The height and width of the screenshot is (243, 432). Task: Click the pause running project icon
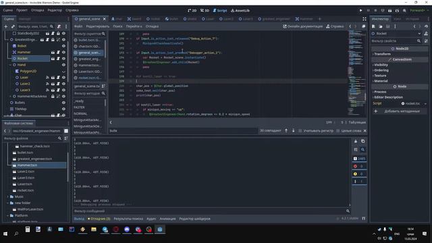pos(368,11)
